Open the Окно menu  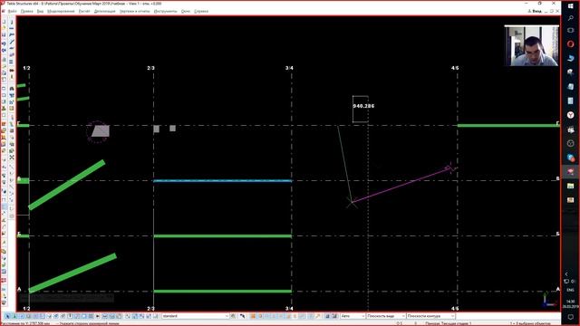pos(186,11)
